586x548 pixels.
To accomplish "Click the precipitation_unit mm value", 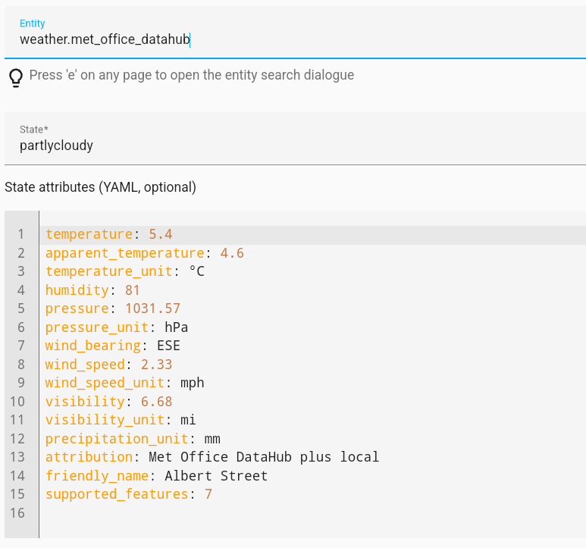I will pyautogui.click(x=212, y=439).
